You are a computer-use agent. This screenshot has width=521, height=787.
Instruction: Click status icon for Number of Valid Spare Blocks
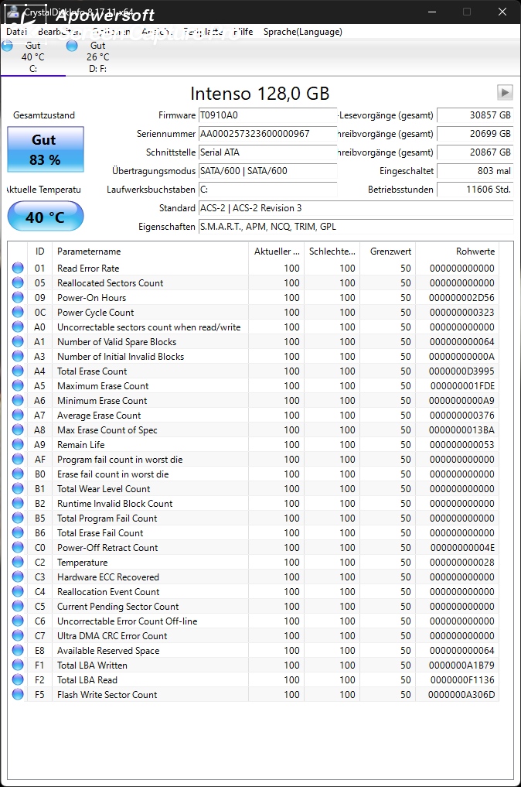point(18,341)
